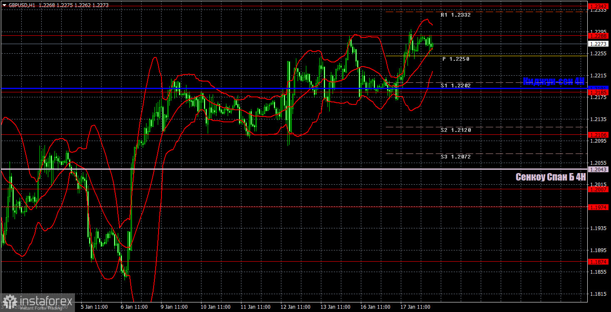Viewport: 611px width, 312px height.
Task: Click the 12 Jan 11:00 time label
Action: click(x=295, y=307)
